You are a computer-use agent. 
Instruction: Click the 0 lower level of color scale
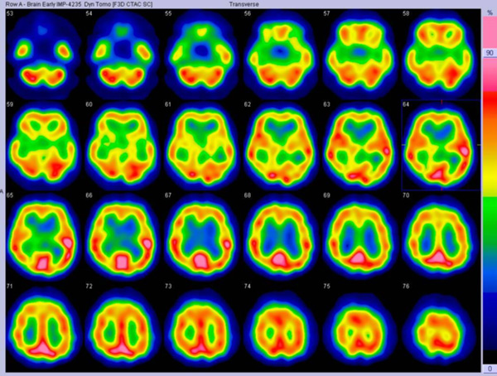[491, 368]
